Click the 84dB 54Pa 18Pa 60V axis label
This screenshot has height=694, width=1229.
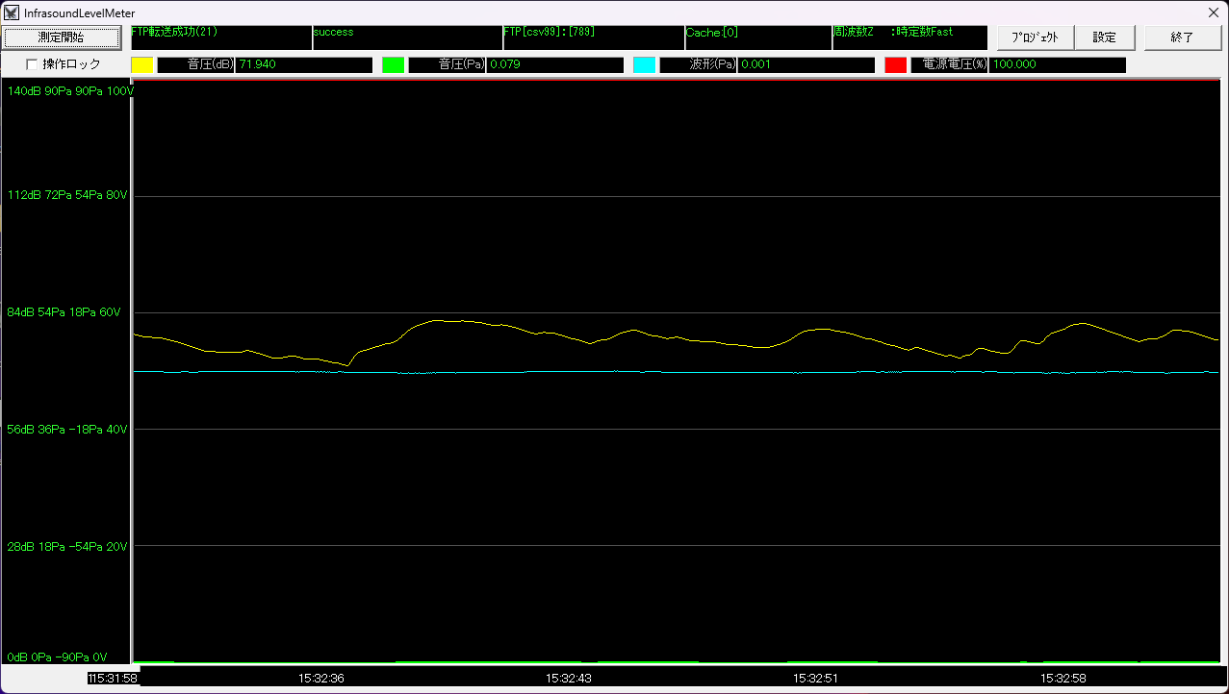pyautogui.click(x=67, y=312)
